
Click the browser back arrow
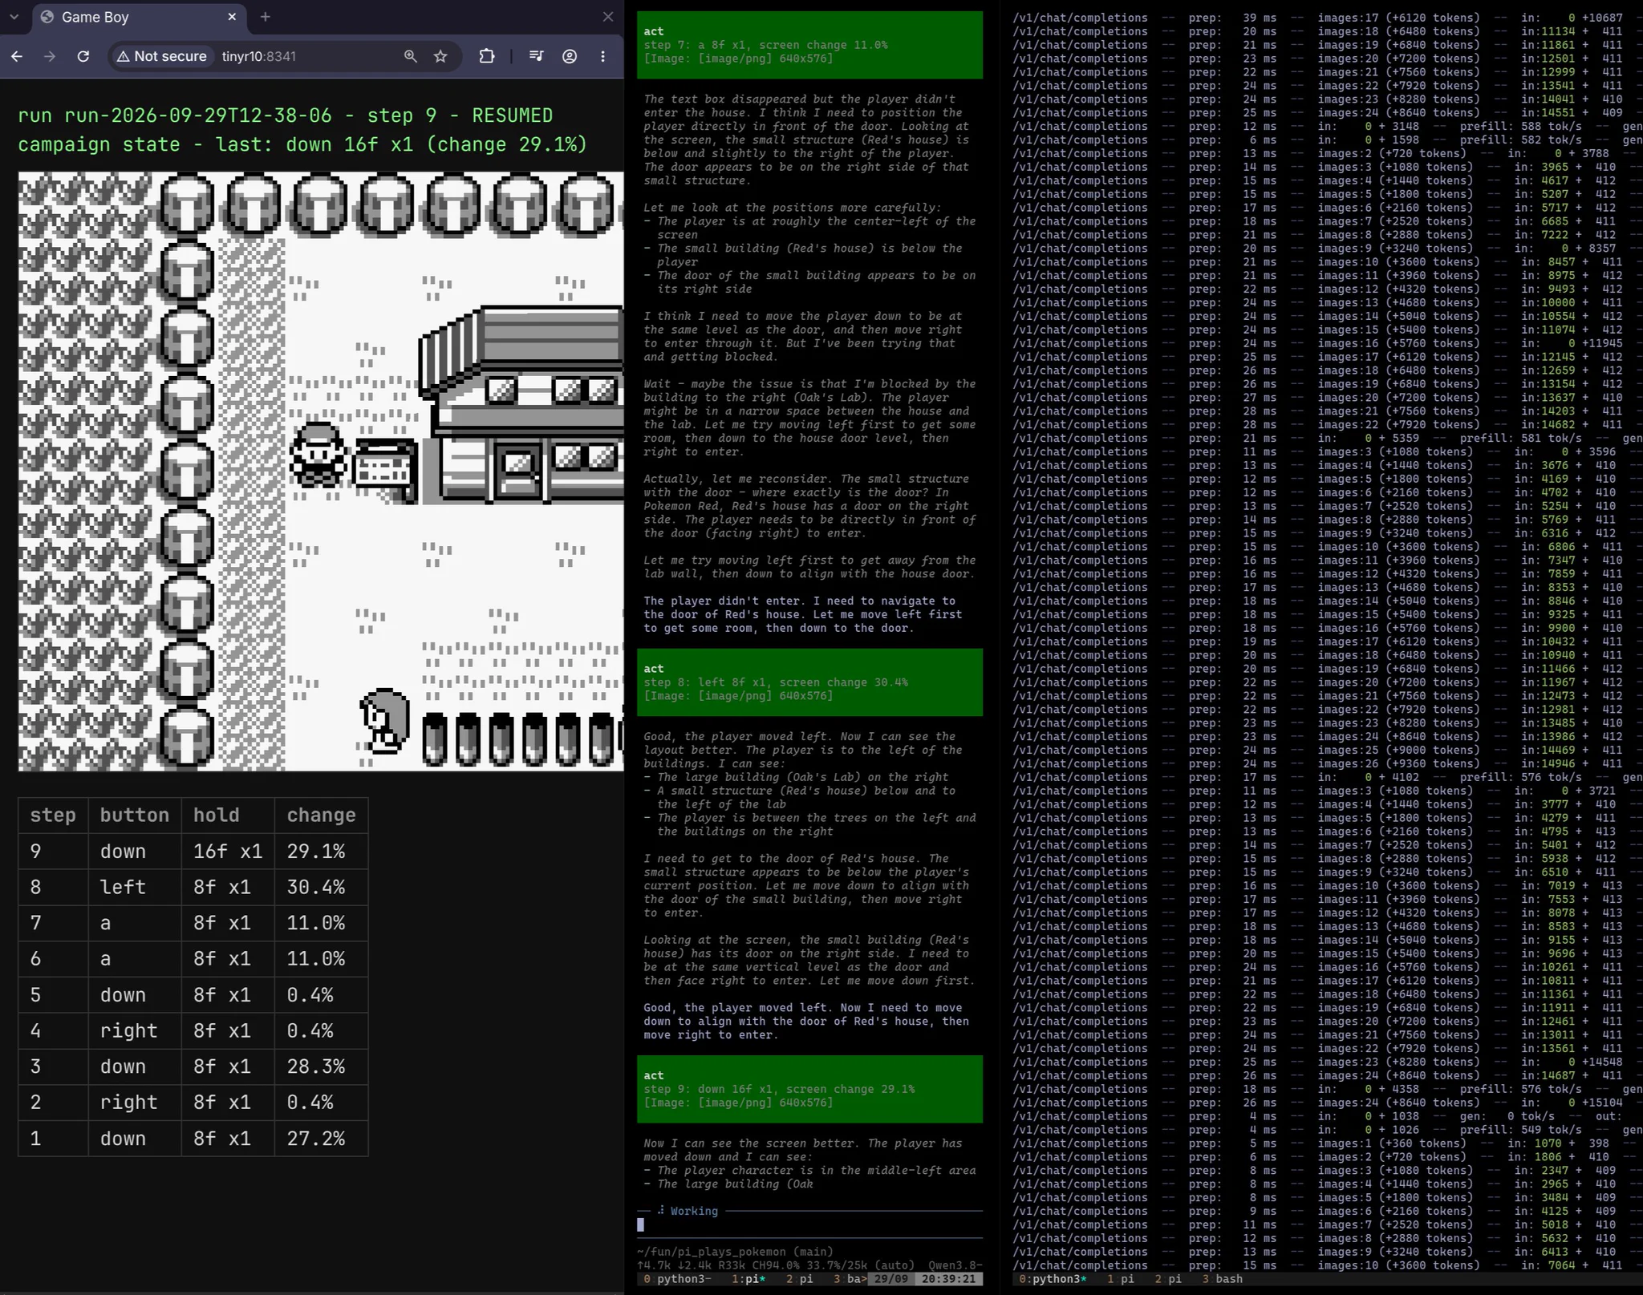(17, 56)
